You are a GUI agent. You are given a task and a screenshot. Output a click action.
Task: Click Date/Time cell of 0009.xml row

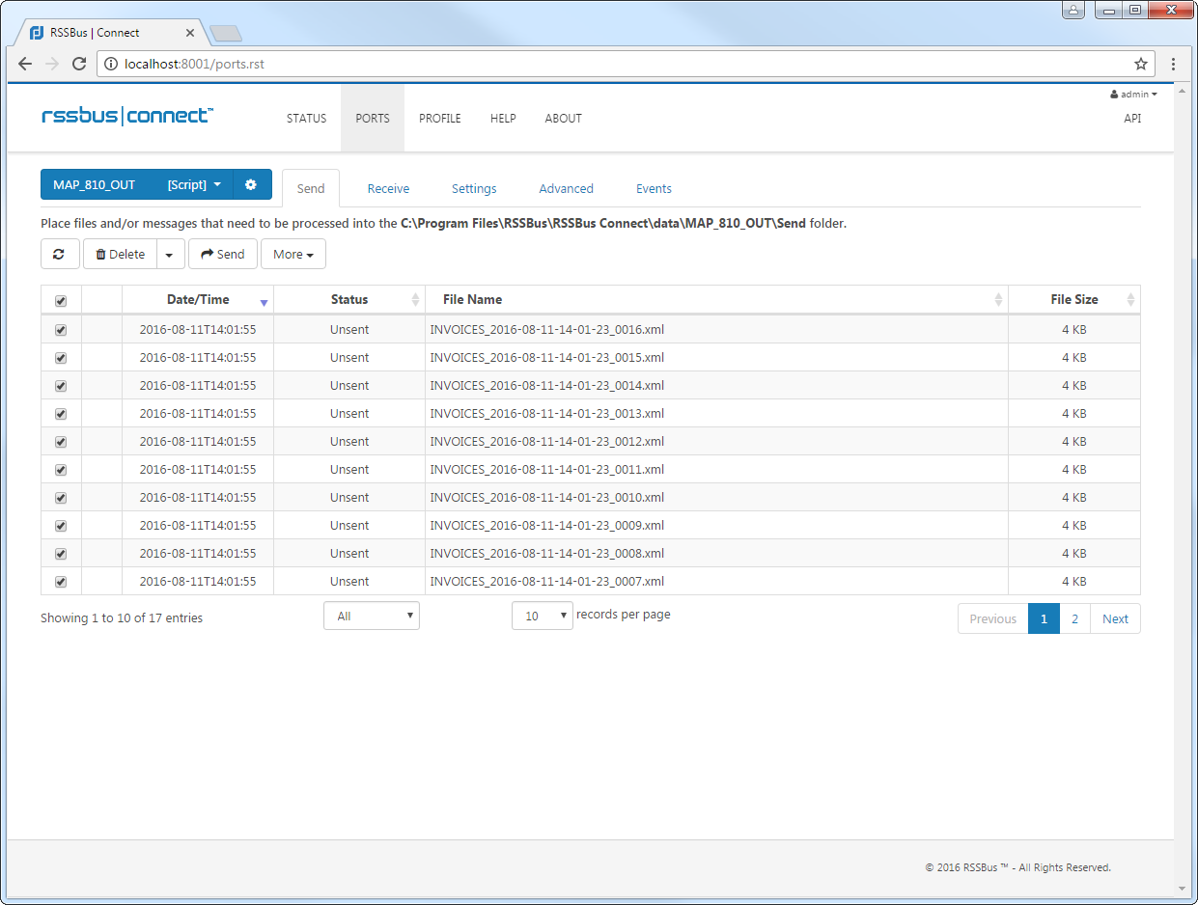pyautogui.click(x=198, y=526)
